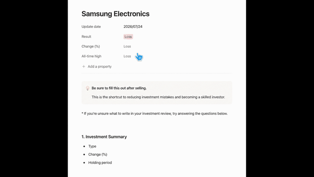314x177 pixels.
Task: Click the Update date property label
Action: tap(91, 27)
